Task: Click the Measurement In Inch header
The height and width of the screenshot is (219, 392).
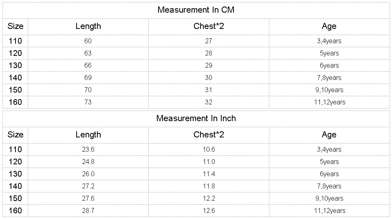Action: pos(196,118)
